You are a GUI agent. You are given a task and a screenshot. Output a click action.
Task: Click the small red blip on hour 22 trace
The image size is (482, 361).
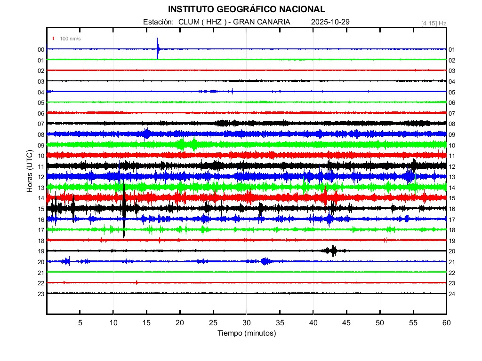(x=137, y=283)
